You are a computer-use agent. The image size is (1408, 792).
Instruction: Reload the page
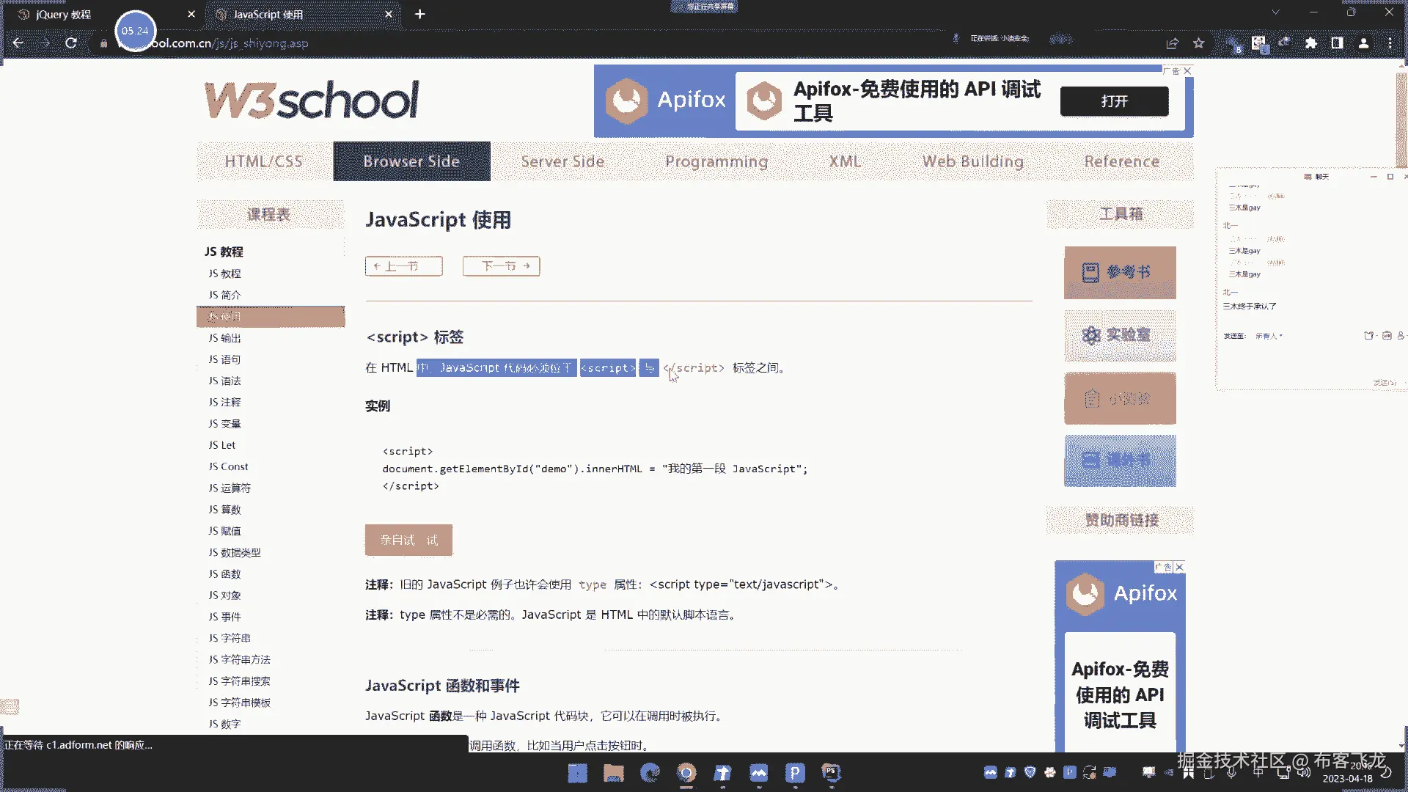coord(71,43)
